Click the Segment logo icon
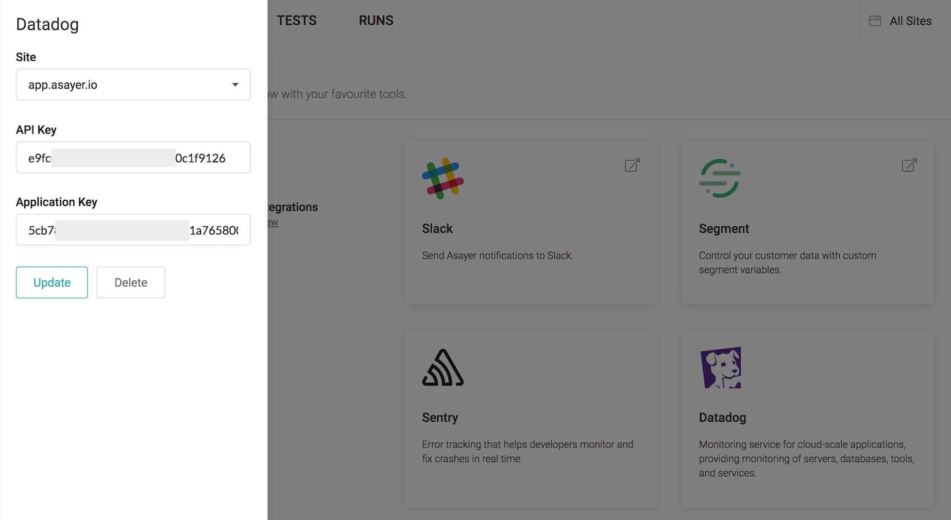 point(720,178)
